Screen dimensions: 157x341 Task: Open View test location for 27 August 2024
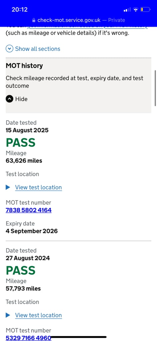tap(39, 315)
